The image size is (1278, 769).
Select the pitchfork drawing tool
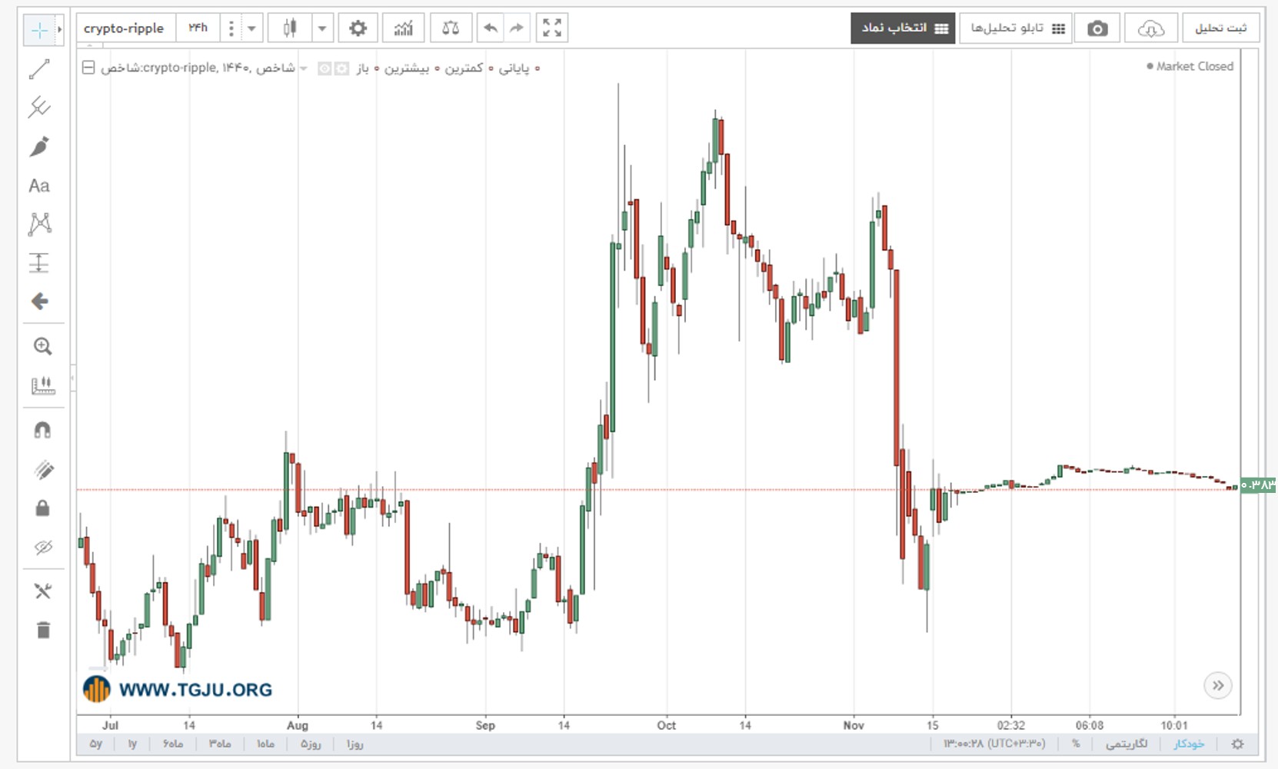pyautogui.click(x=39, y=108)
